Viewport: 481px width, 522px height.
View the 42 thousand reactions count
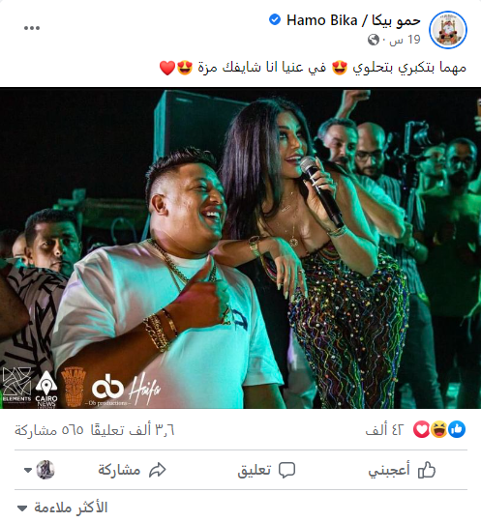pos(384,430)
